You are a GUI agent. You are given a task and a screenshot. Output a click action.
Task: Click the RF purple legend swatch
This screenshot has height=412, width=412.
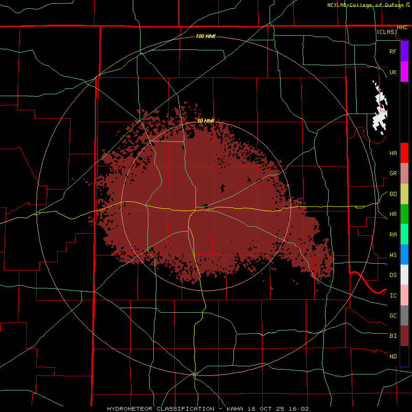[404, 51]
